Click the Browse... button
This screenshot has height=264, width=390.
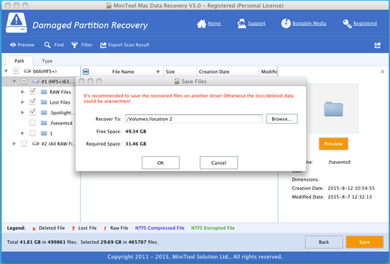click(x=281, y=119)
